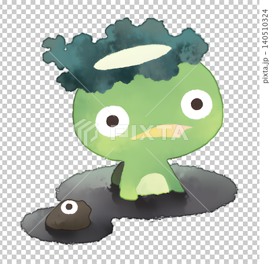The width and height of the screenshot is (270, 264).
Task: Click the dark teal hair around the dish
Action: 125,57
